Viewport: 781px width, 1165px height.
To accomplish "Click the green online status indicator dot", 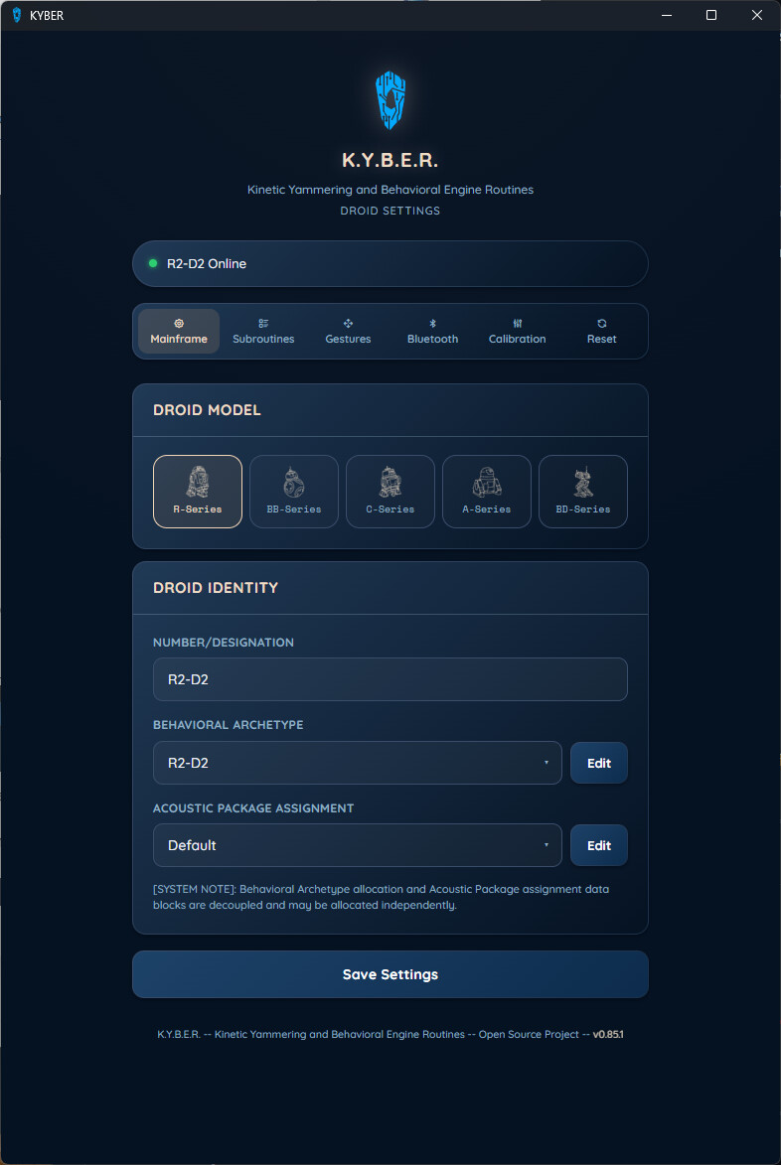I will [153, 263].
